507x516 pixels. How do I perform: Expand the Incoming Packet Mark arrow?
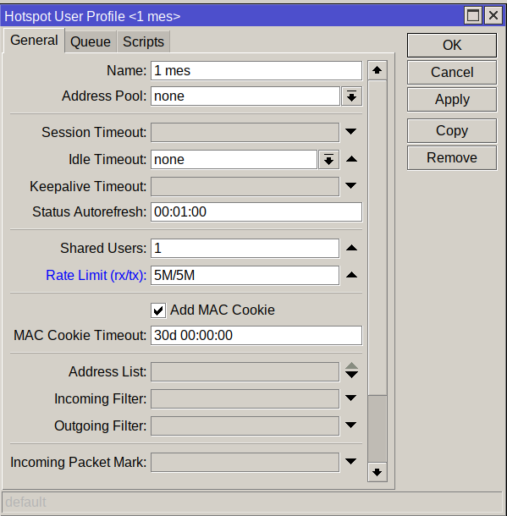(351, 461)
